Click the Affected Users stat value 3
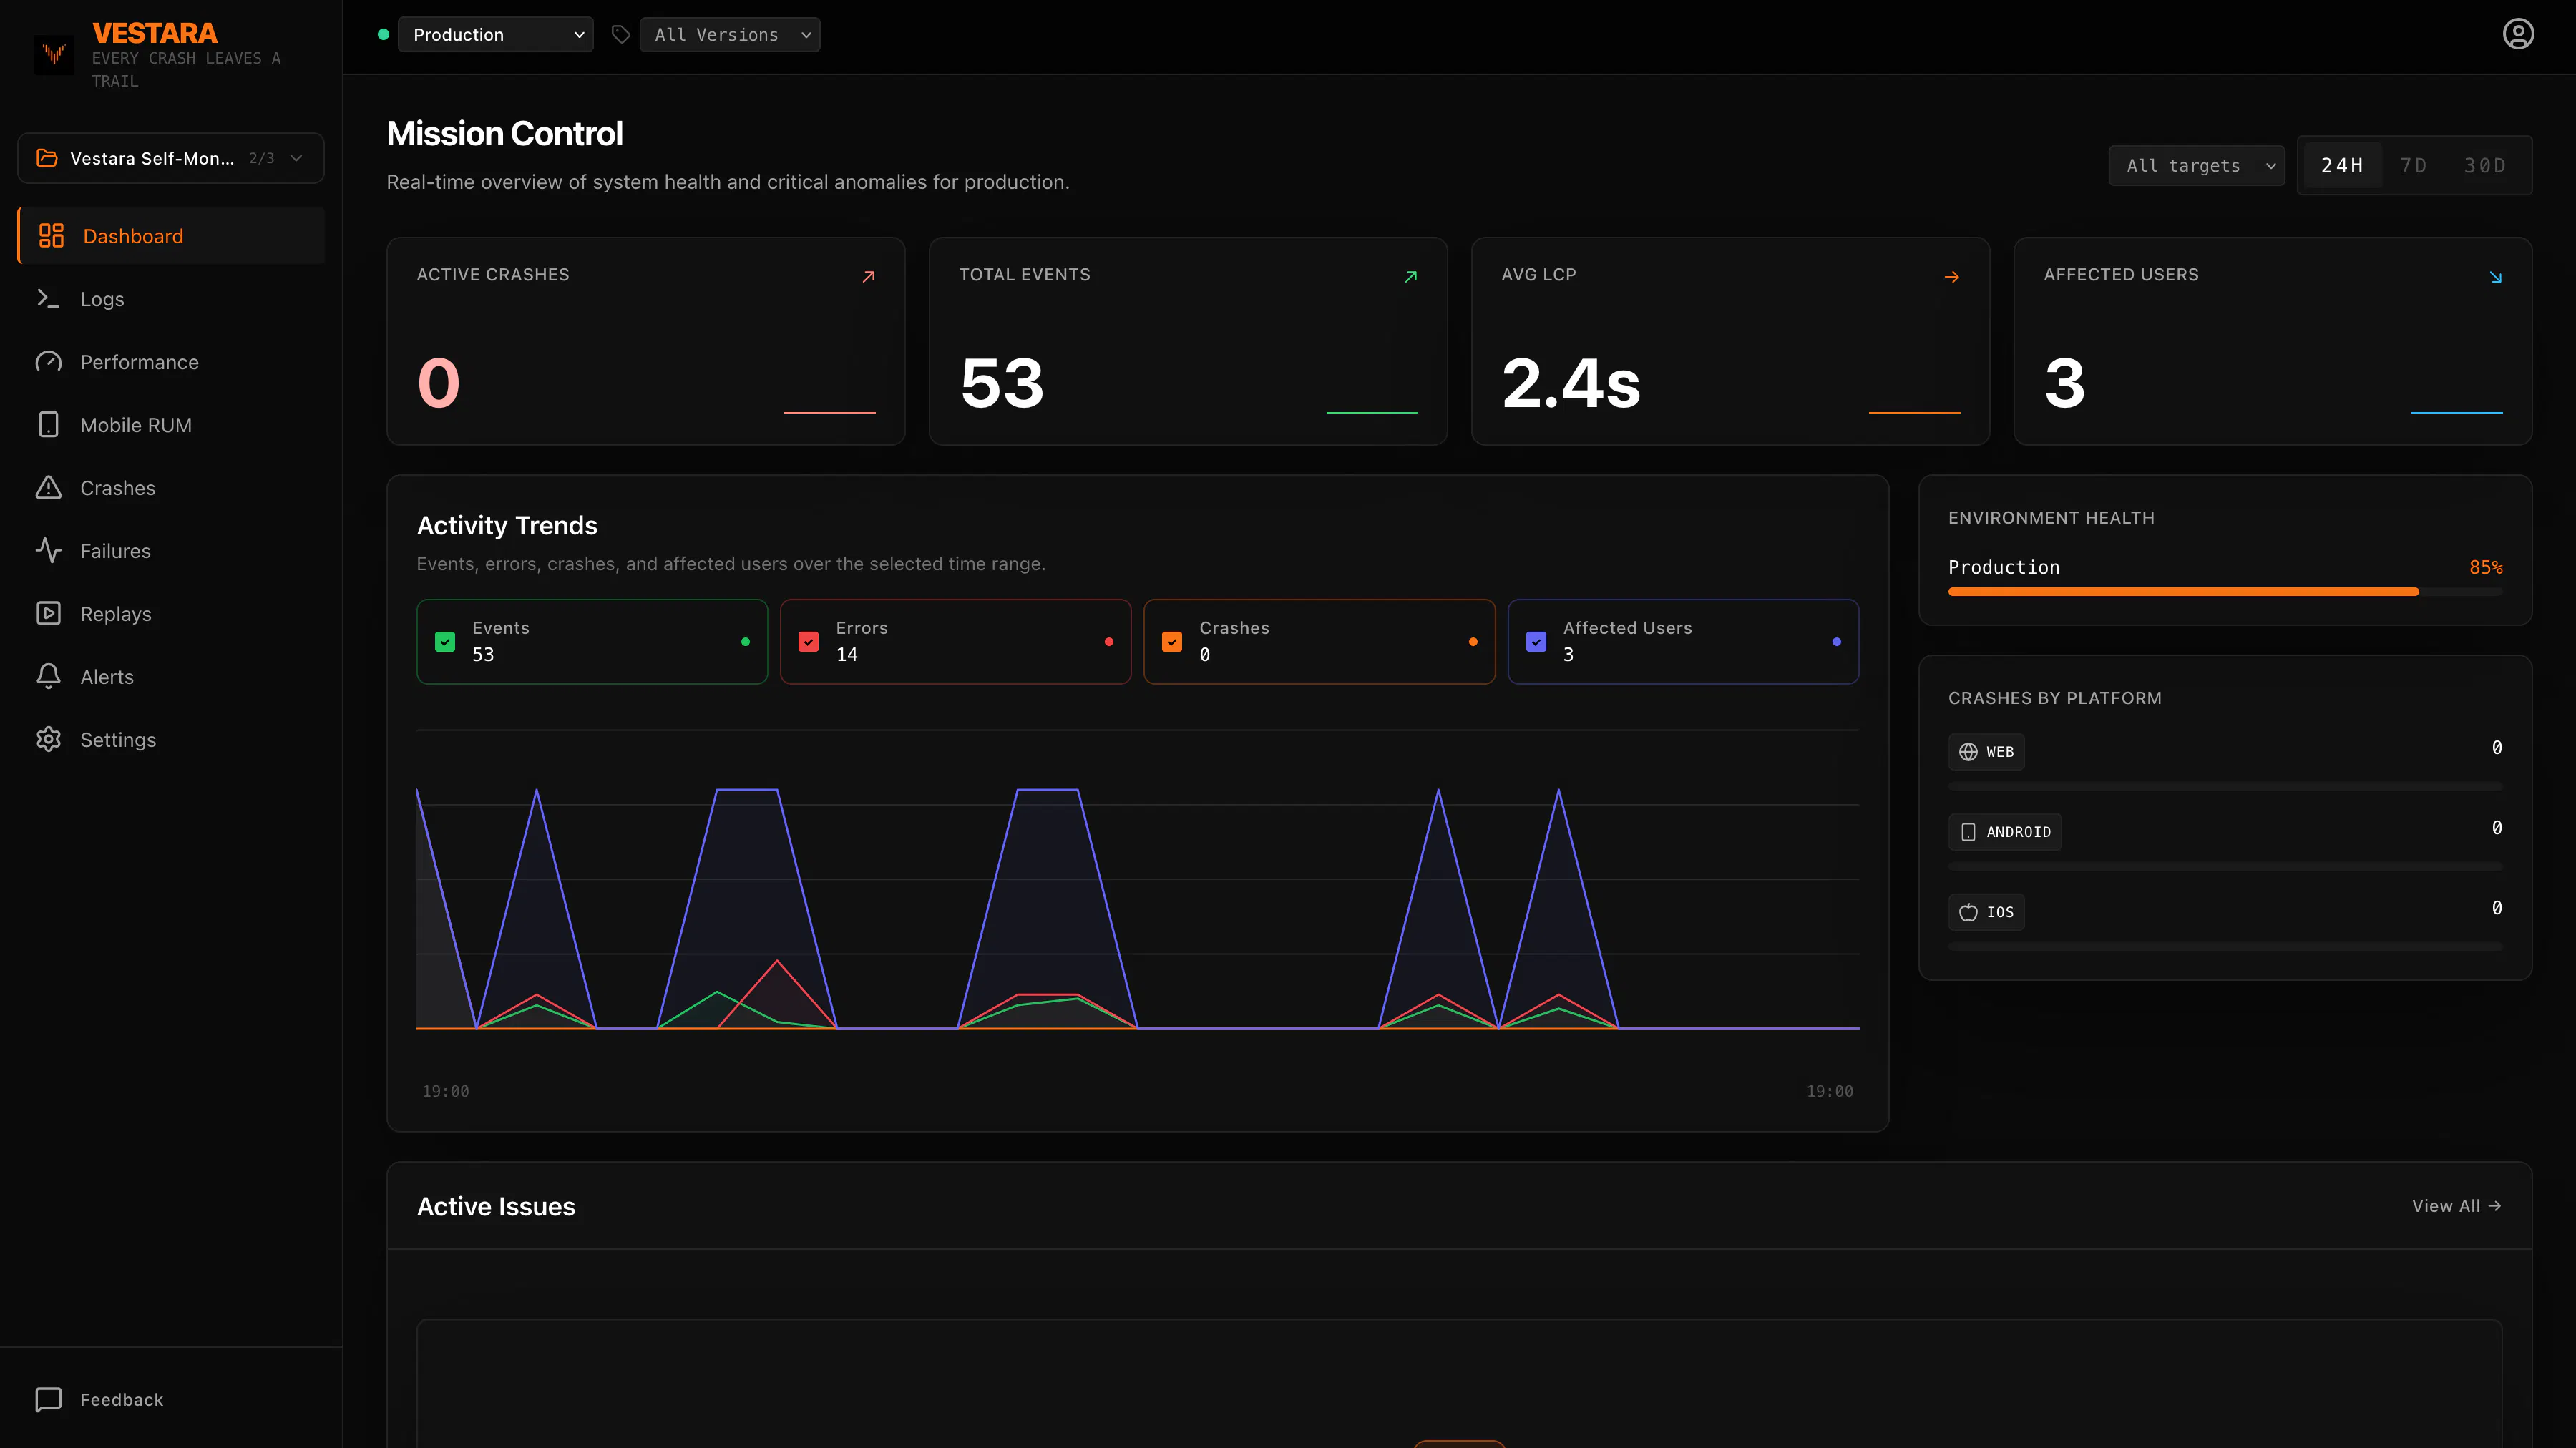This screenshot has width=2576, height=1448. click(2065, 383)
